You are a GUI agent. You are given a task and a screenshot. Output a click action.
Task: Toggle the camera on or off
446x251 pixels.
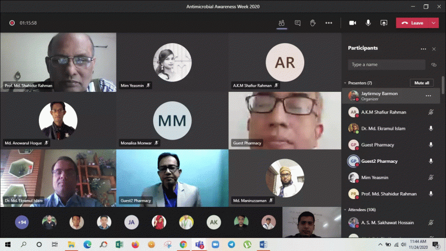click(353, 23)
